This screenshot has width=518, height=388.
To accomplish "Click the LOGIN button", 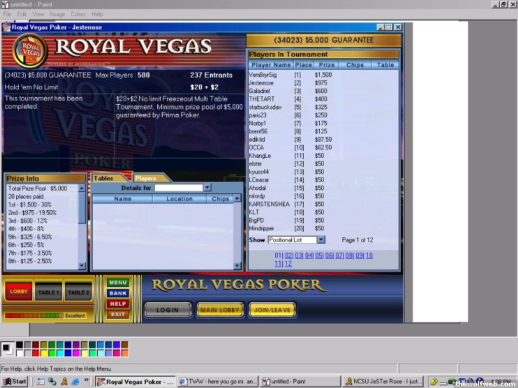I will click(x=167, y=310).
